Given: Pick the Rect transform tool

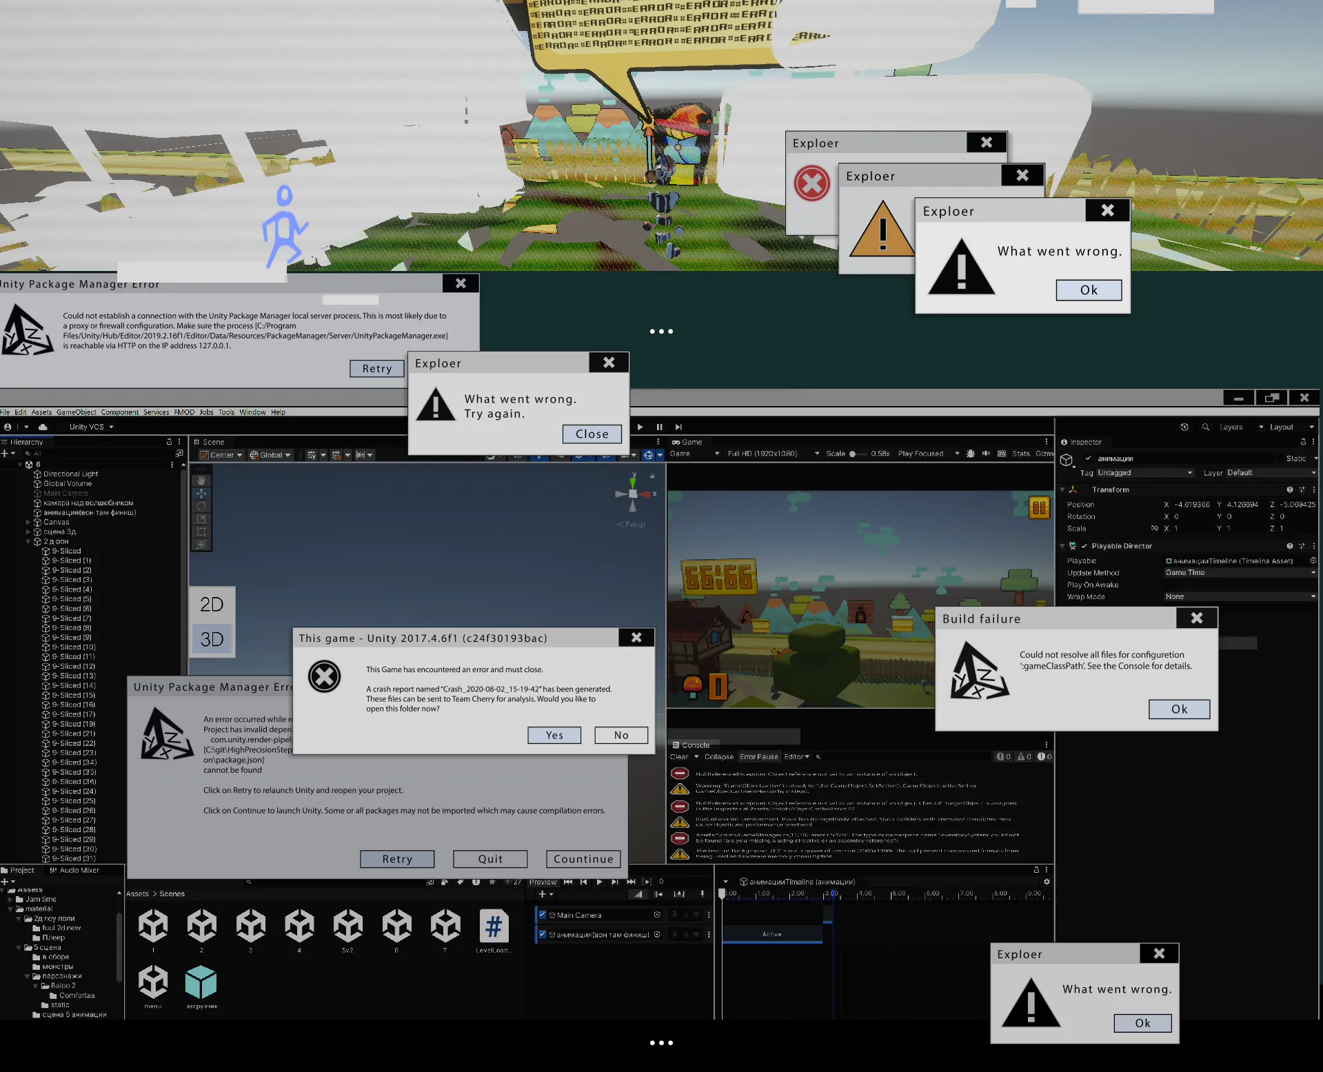Looking at the screenshot, I should coord(201,532).
